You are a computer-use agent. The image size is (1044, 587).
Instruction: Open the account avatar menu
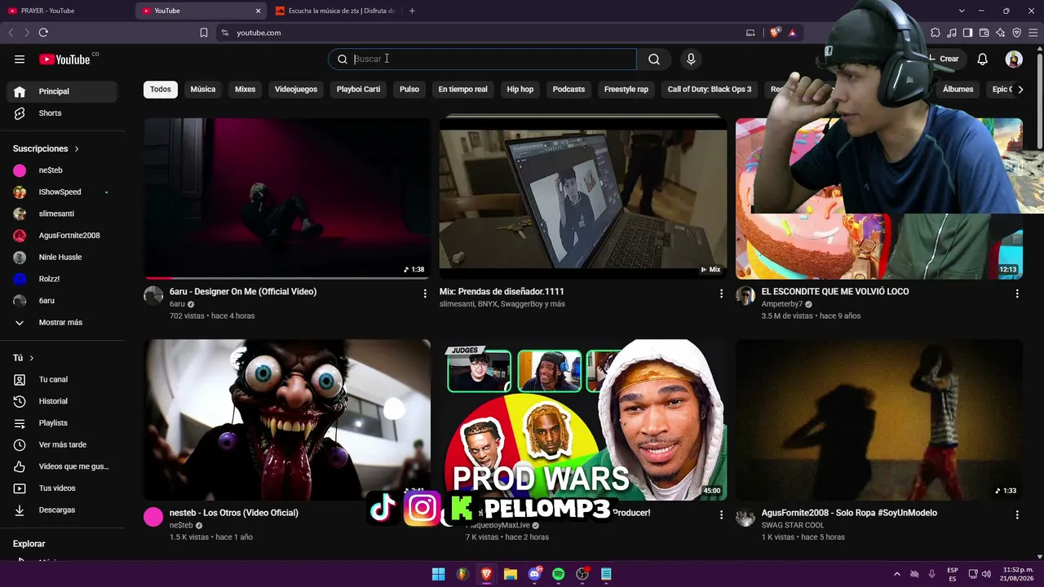click(x=1014, y=59)
